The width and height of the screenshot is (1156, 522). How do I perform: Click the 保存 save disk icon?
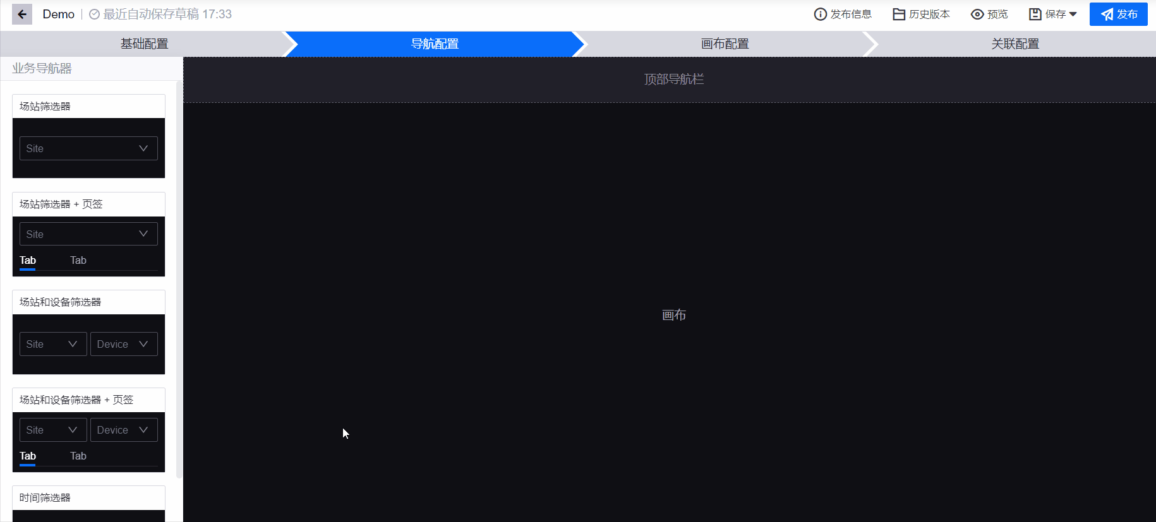click(x=1035, y=14)
